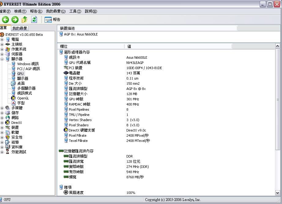Open the 檢視(V) menu
The image size is (282, 204).
pos(20,11)
